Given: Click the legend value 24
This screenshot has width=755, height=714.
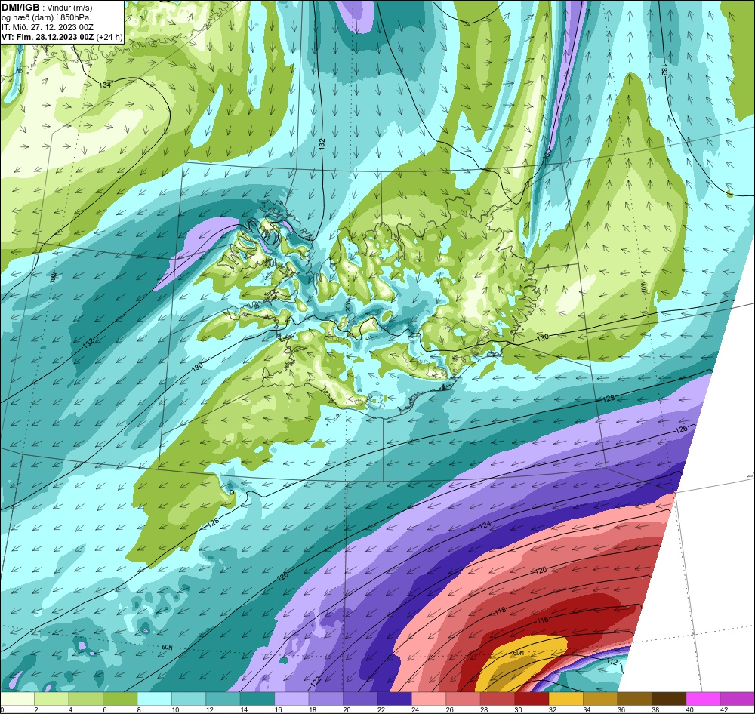Looking at the screenshot, I should pos(414,709).
